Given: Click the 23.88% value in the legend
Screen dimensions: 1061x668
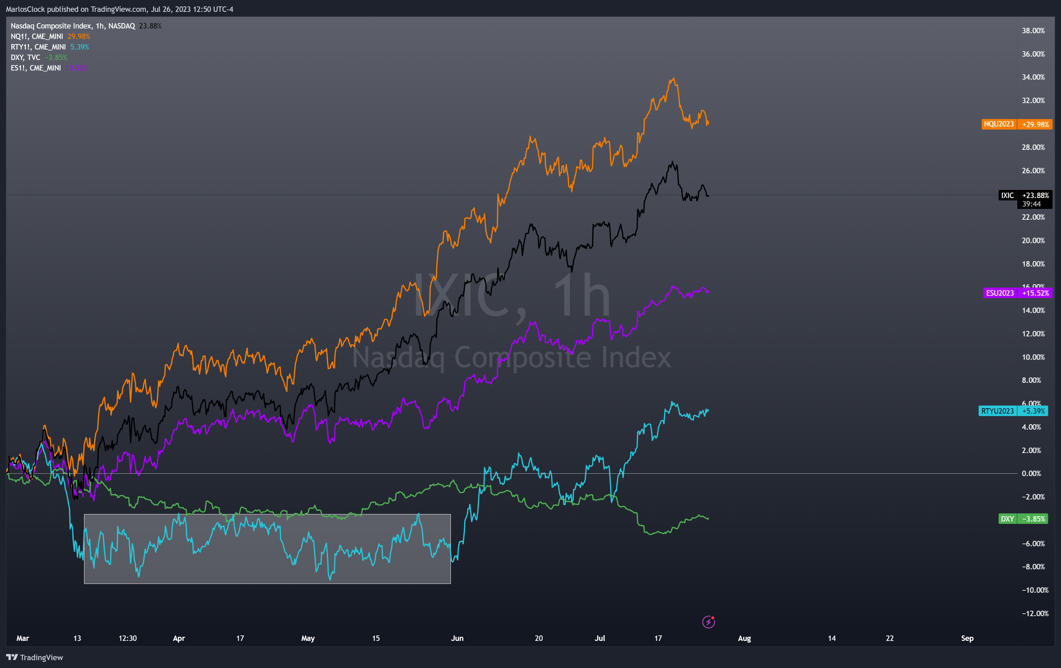Looking at the screenshot, I should point(150,26).
